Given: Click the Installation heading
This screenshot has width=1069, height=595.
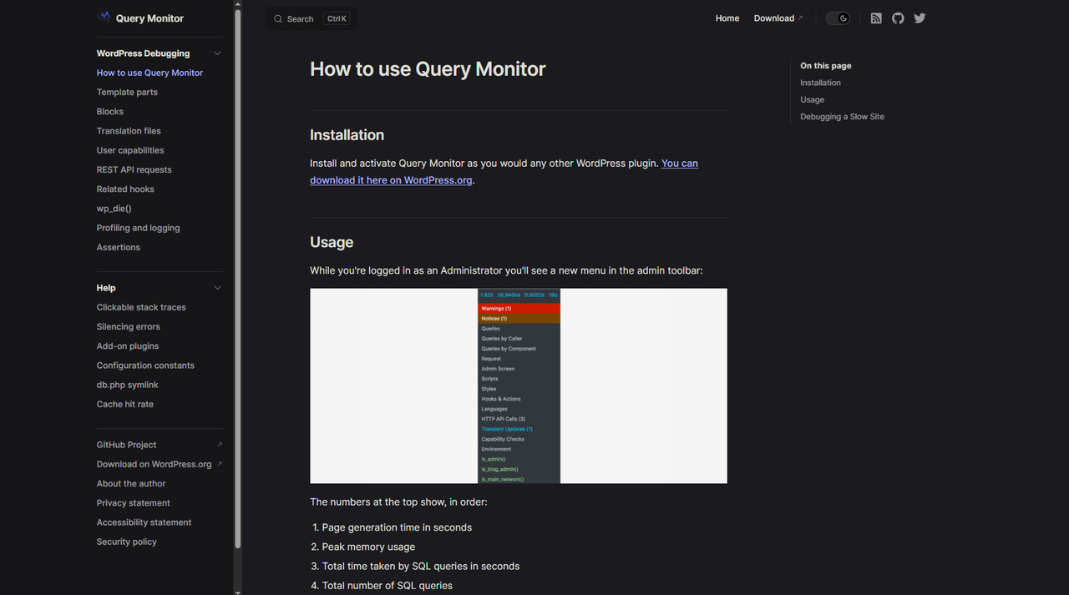Looking at the screenshot, I should [347, 135].
